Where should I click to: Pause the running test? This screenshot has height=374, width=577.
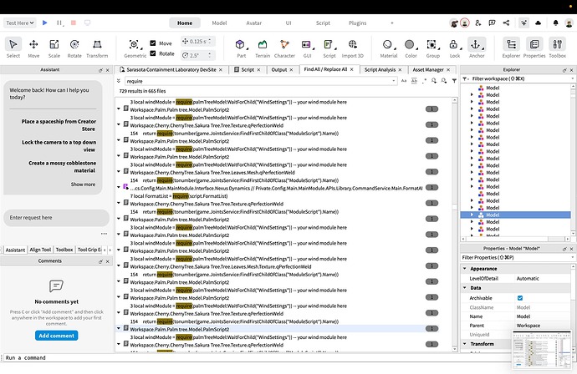(59, 23)
